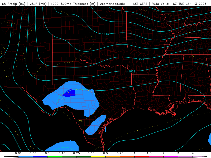Click the dark blue 0.05–0.1 legend swatch
The width and height of the screenshot is (211, 158).
tap(40, 157)
